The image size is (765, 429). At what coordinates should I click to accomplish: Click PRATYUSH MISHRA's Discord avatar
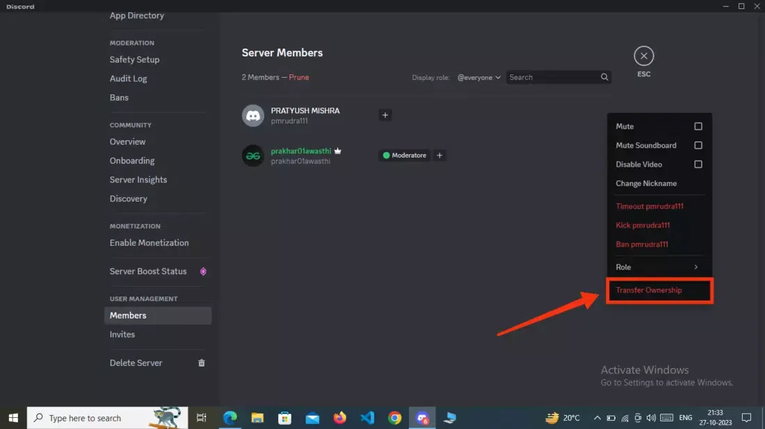252,115
